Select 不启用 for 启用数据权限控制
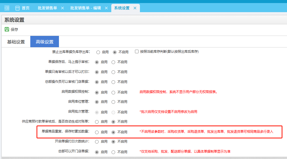Image resolution: width=287 pixels, height=159 pixels. point(113,92)
